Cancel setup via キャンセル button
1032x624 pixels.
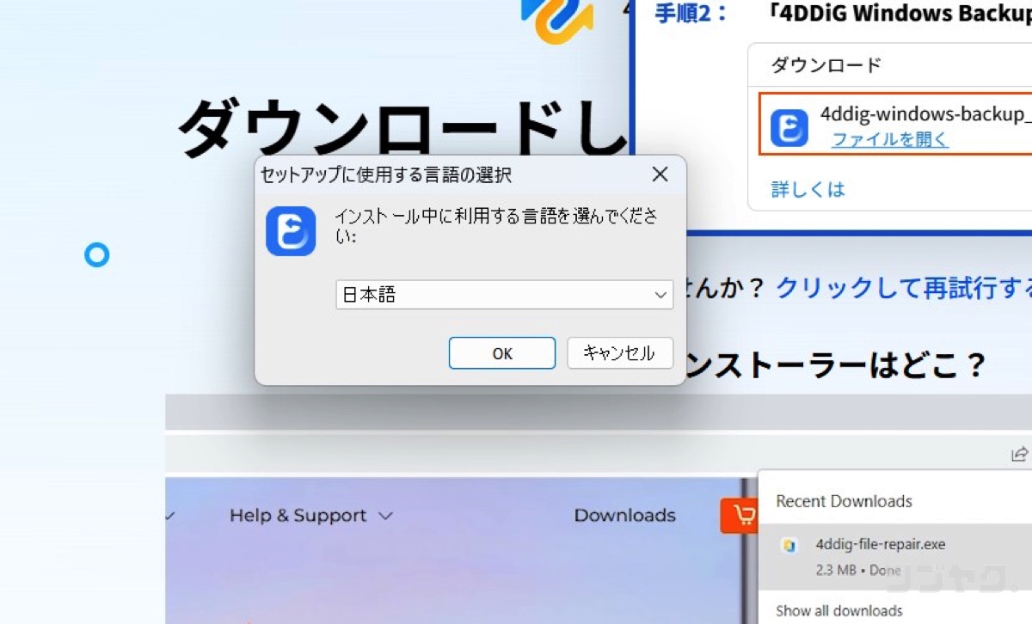619,352
